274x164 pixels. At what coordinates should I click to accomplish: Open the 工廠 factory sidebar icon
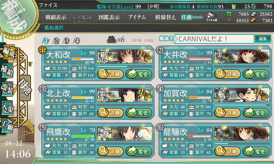(x=7, y=126)
